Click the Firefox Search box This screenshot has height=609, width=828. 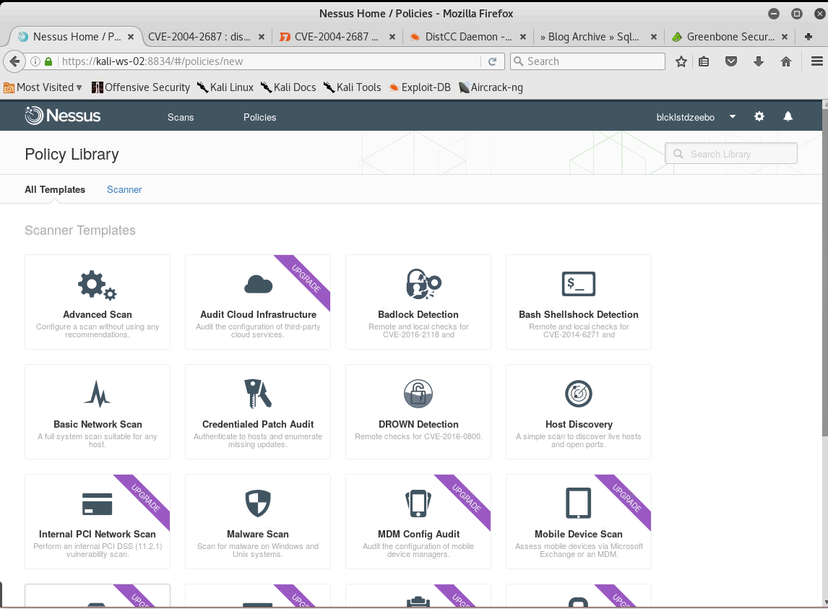pos(587,61)
